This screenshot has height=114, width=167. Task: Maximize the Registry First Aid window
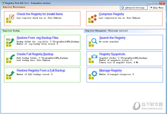pyautogui.click(x=156, y=3)
